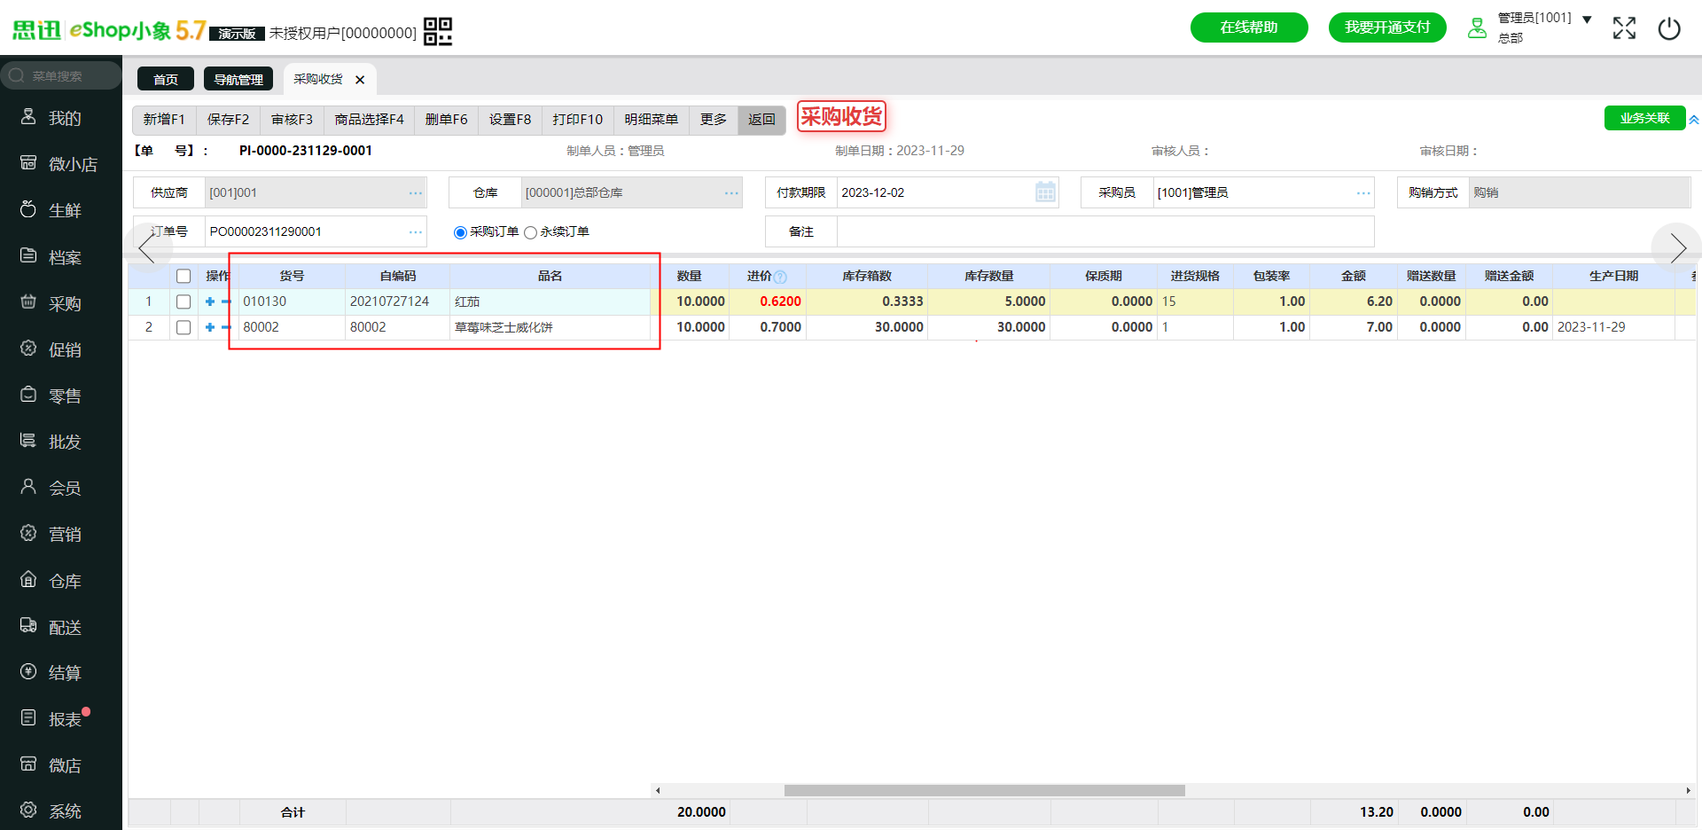Click calendar icon for 付款期限

1045,192
